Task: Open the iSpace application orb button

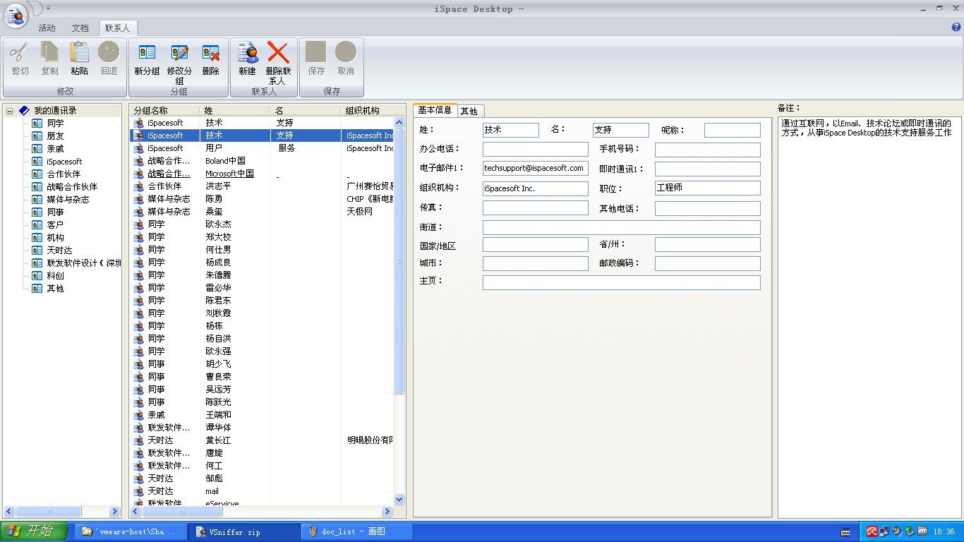Action: click(x=16, y=15)
